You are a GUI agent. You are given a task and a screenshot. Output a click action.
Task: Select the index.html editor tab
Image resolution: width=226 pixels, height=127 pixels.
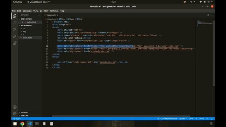click(51, 15)
